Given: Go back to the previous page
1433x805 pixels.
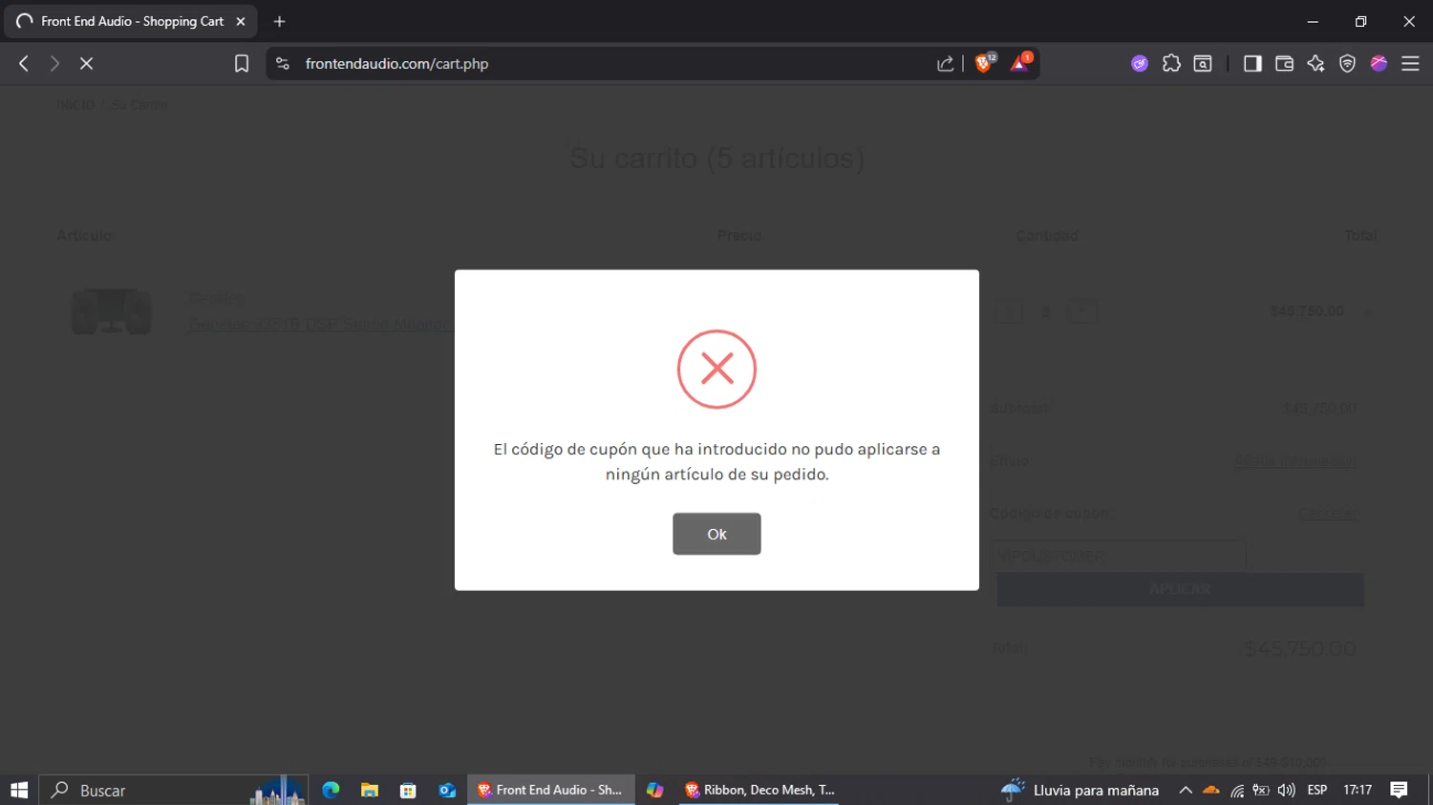Looking at the screenshot, I should pyautogui.click(x=24, y=63).
